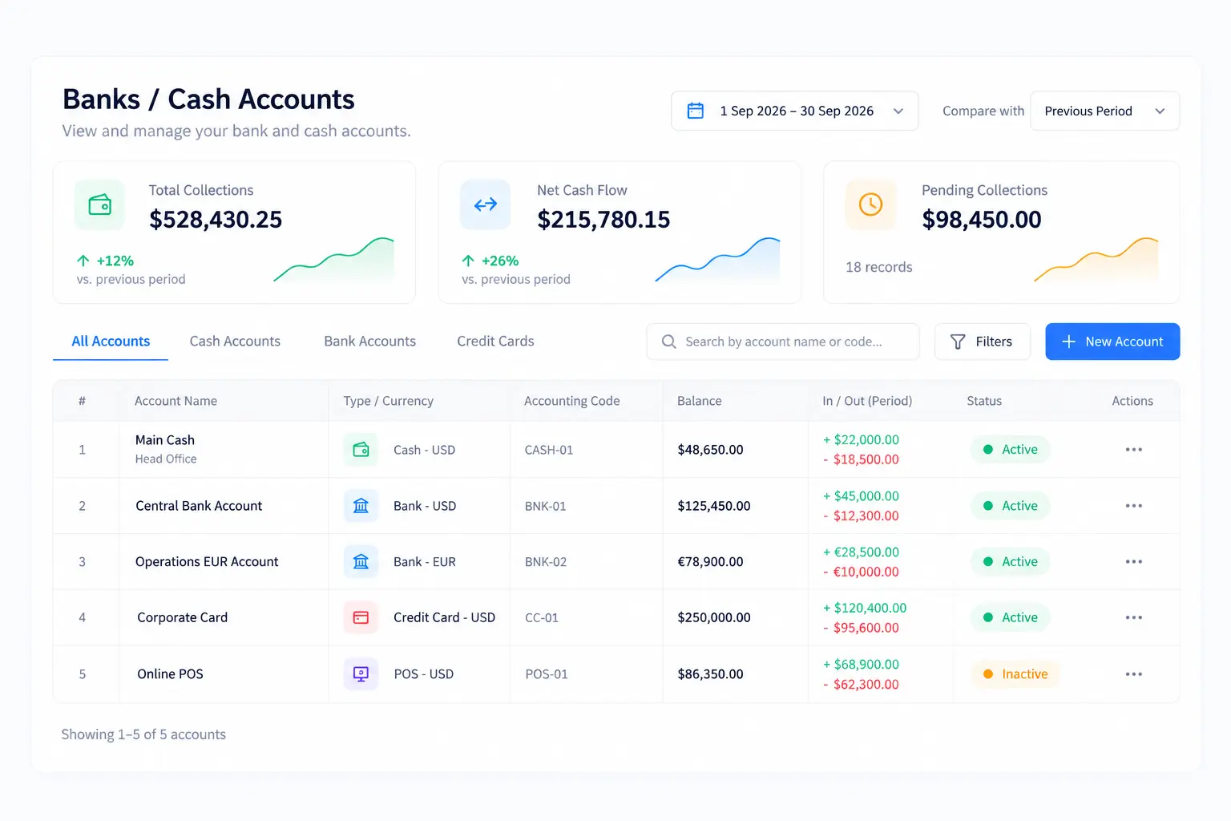This screenshot has width=1231, height=821.
Task: Click the Account Name column header
Action: click(176, 401)
